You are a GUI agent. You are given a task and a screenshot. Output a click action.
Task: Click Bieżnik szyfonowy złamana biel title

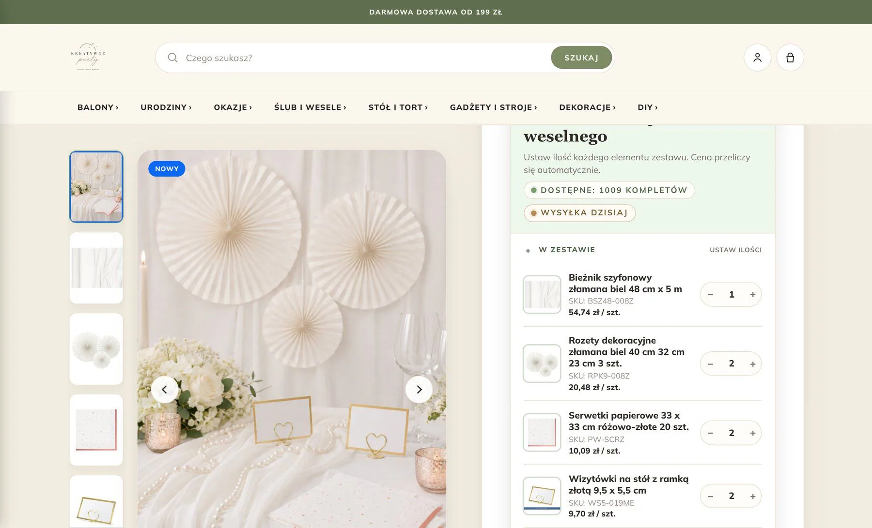[x=625, y=283]
